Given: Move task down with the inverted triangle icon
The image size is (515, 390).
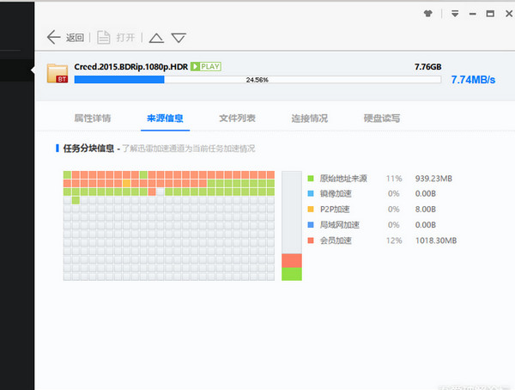Looking at the screenshot, I should (179, 38).
